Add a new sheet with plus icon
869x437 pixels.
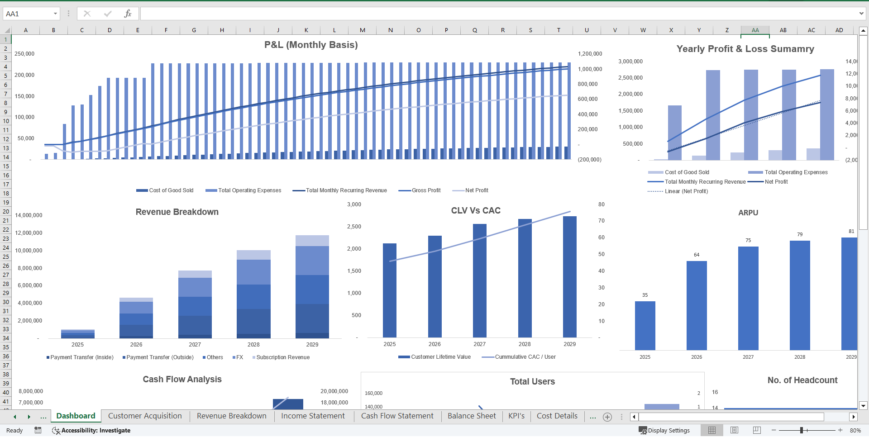(x=607, y=417)
